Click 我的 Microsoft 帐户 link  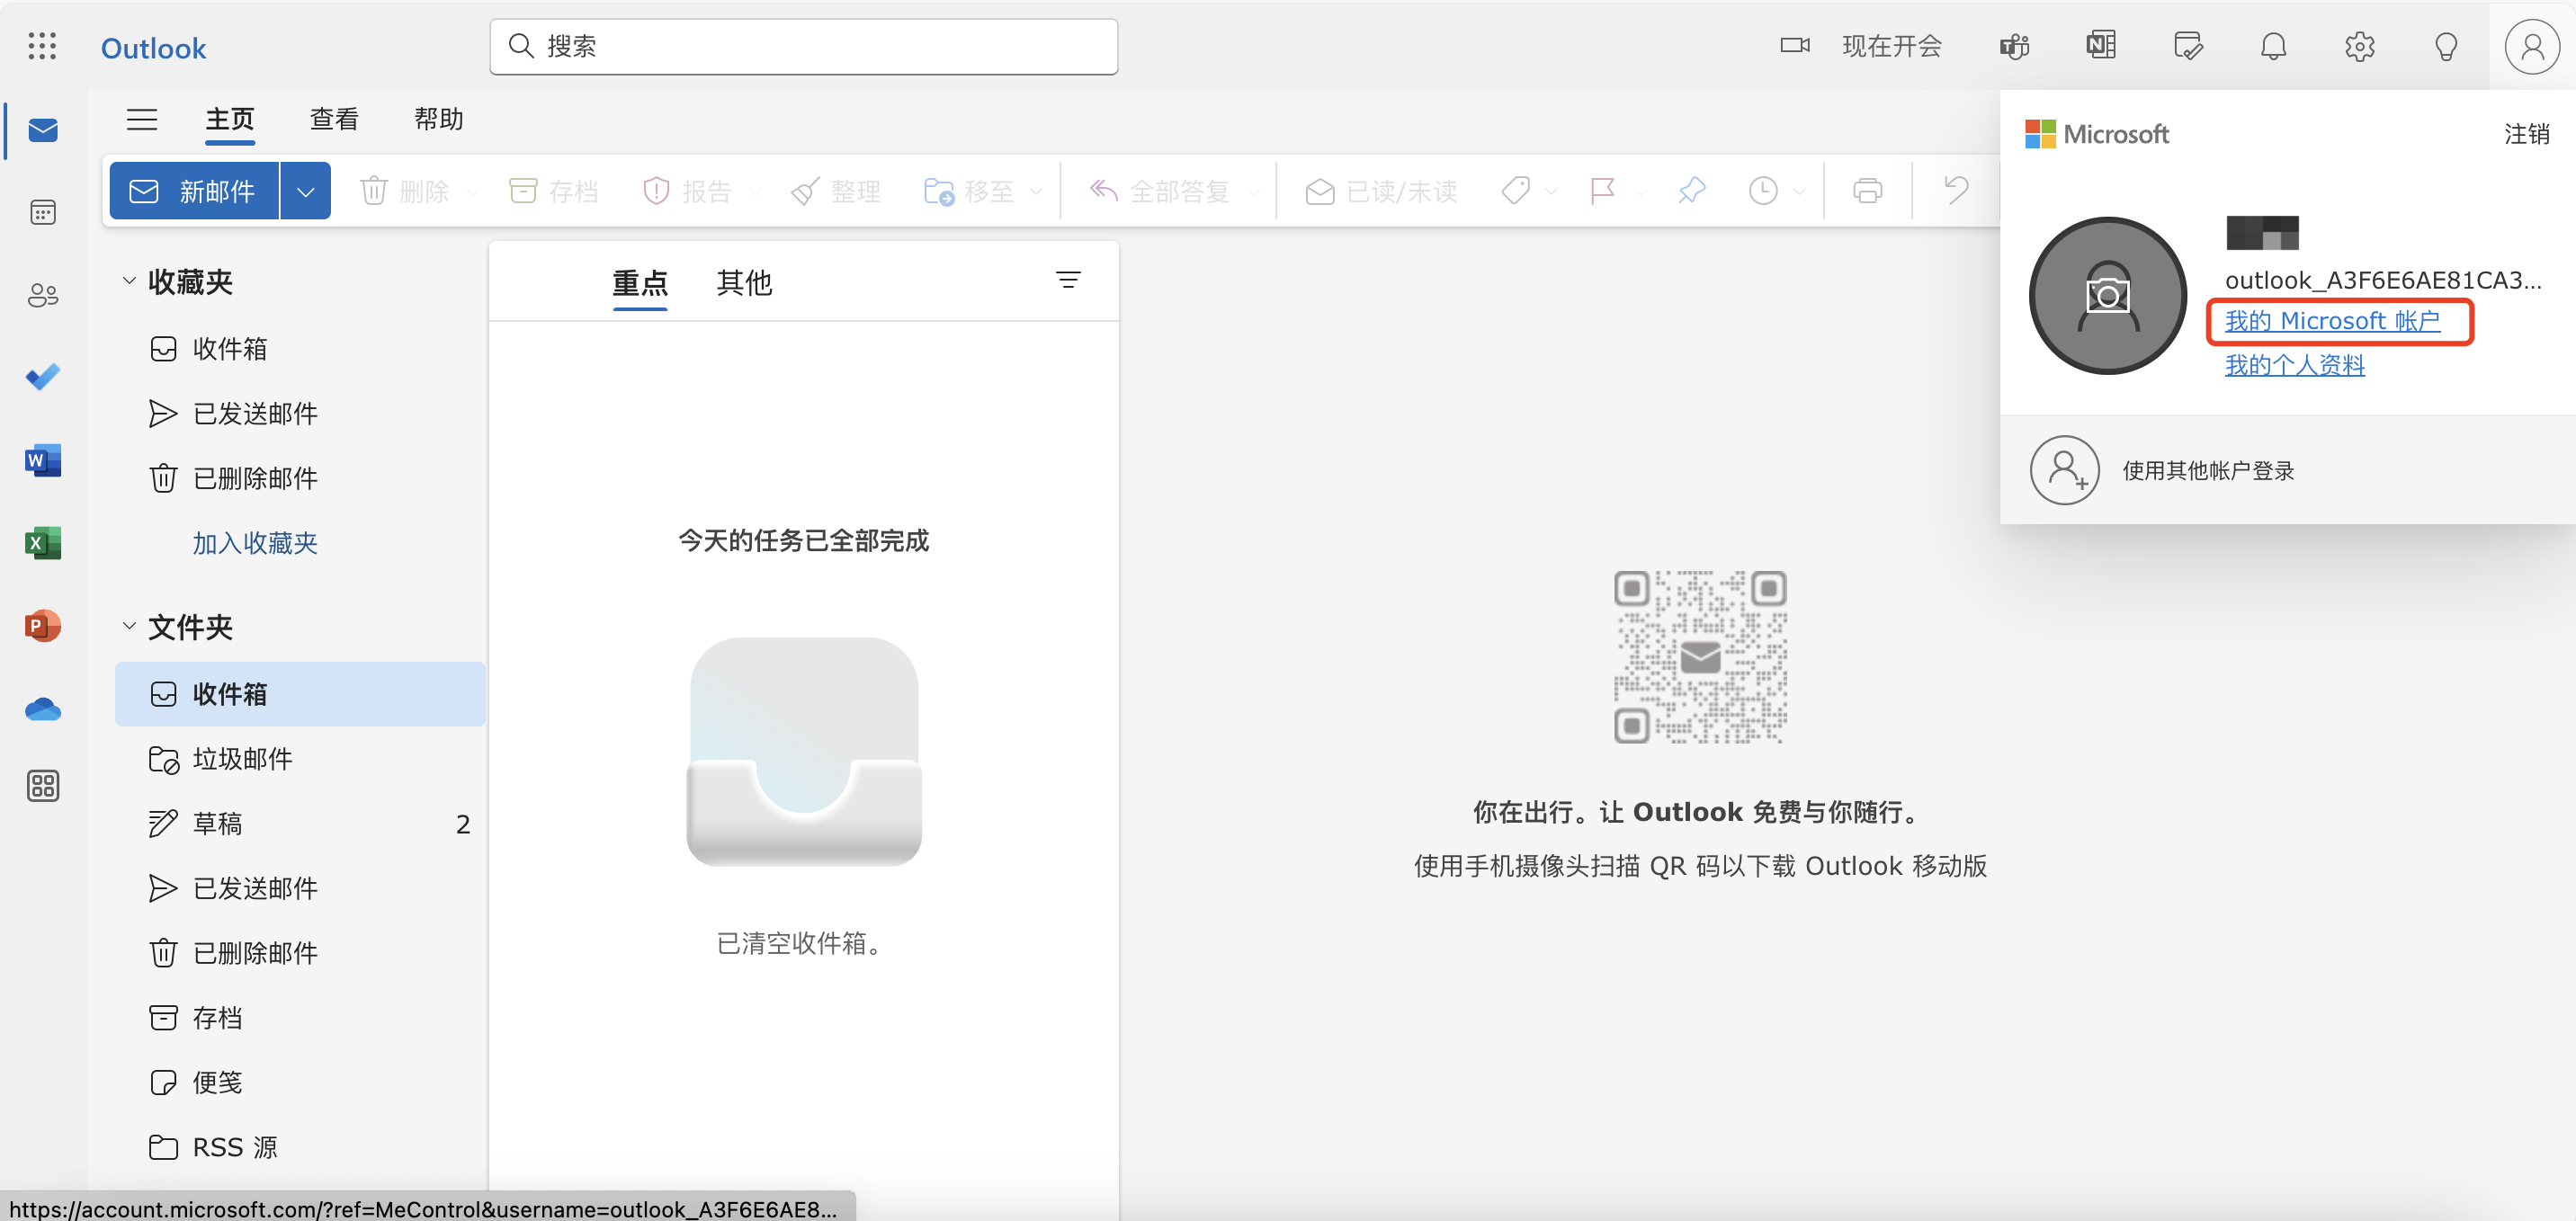2331,321
